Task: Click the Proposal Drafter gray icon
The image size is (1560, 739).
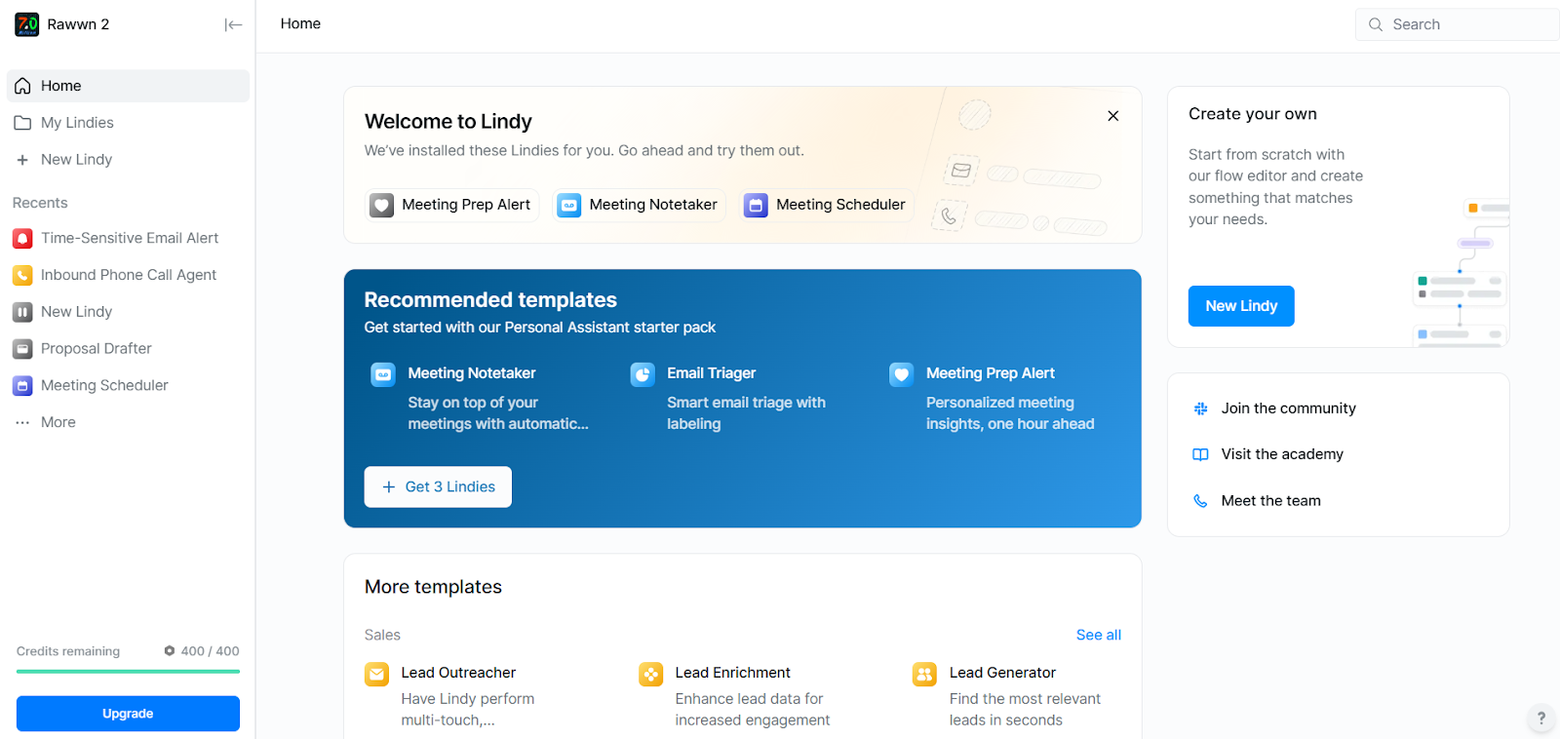Action: [x=22, y=349]
